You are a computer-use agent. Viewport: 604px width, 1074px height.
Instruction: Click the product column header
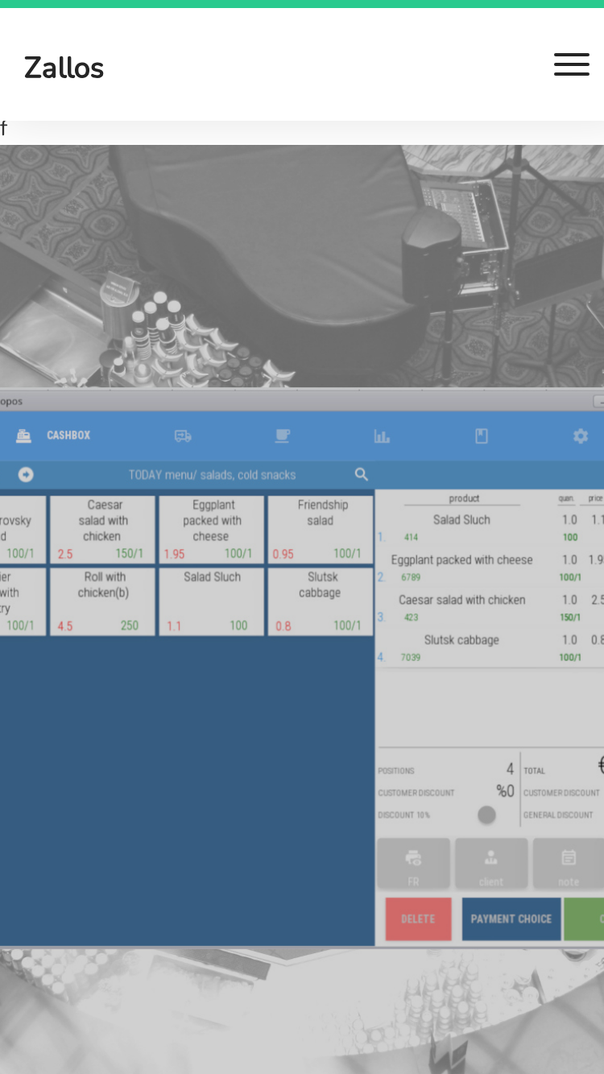(x=464, y=498)
